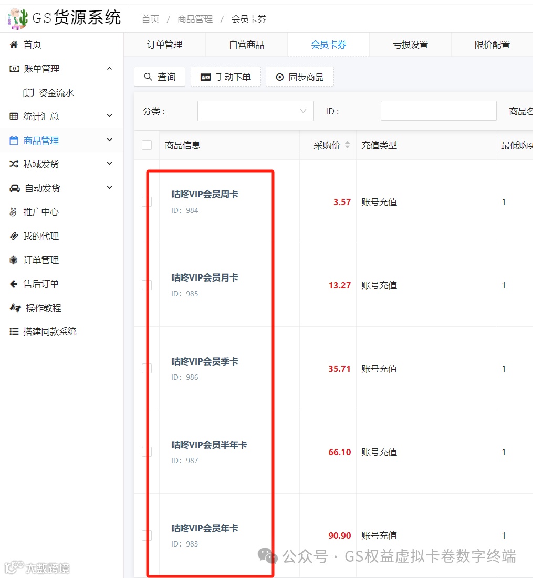This screenshot has width=533, height=578.
Task: Click the money icon beside 账单管理
Action: [14, 69]
